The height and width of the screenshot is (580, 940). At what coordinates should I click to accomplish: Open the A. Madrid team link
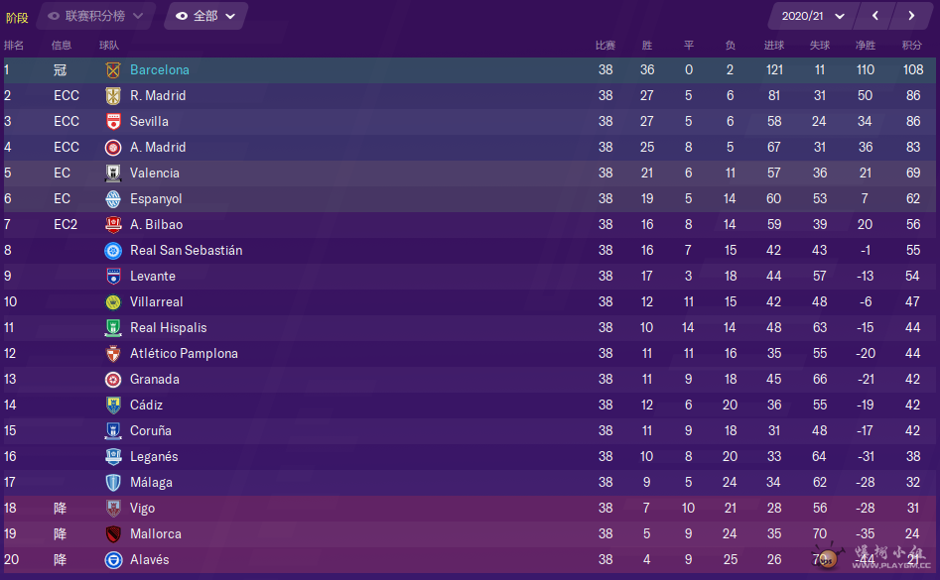coord(158,148)
